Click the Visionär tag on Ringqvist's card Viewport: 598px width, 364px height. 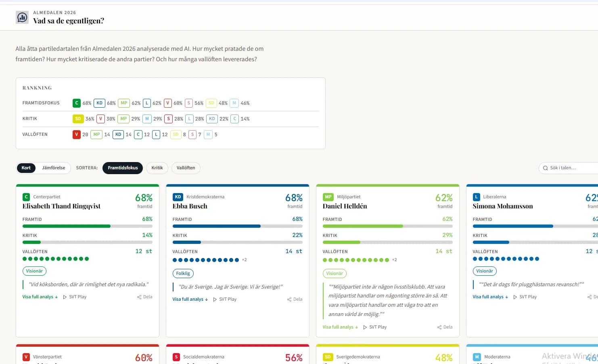(34, 271)
